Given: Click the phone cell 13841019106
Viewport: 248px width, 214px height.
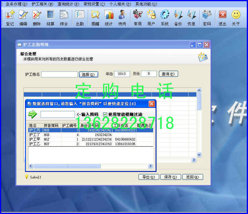Looking at the screenshot, I should 125,144.
